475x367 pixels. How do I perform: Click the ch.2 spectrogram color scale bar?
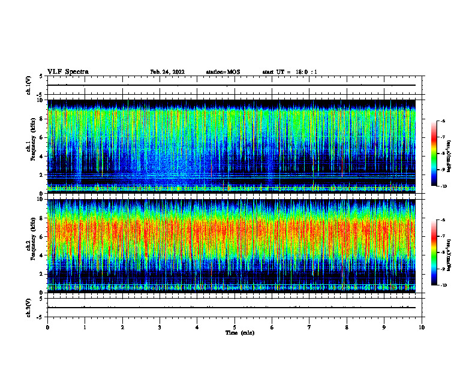click(434, 252)
